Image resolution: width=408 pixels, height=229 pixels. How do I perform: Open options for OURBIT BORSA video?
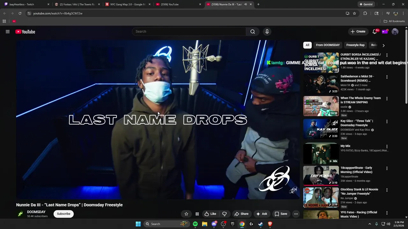387,55
